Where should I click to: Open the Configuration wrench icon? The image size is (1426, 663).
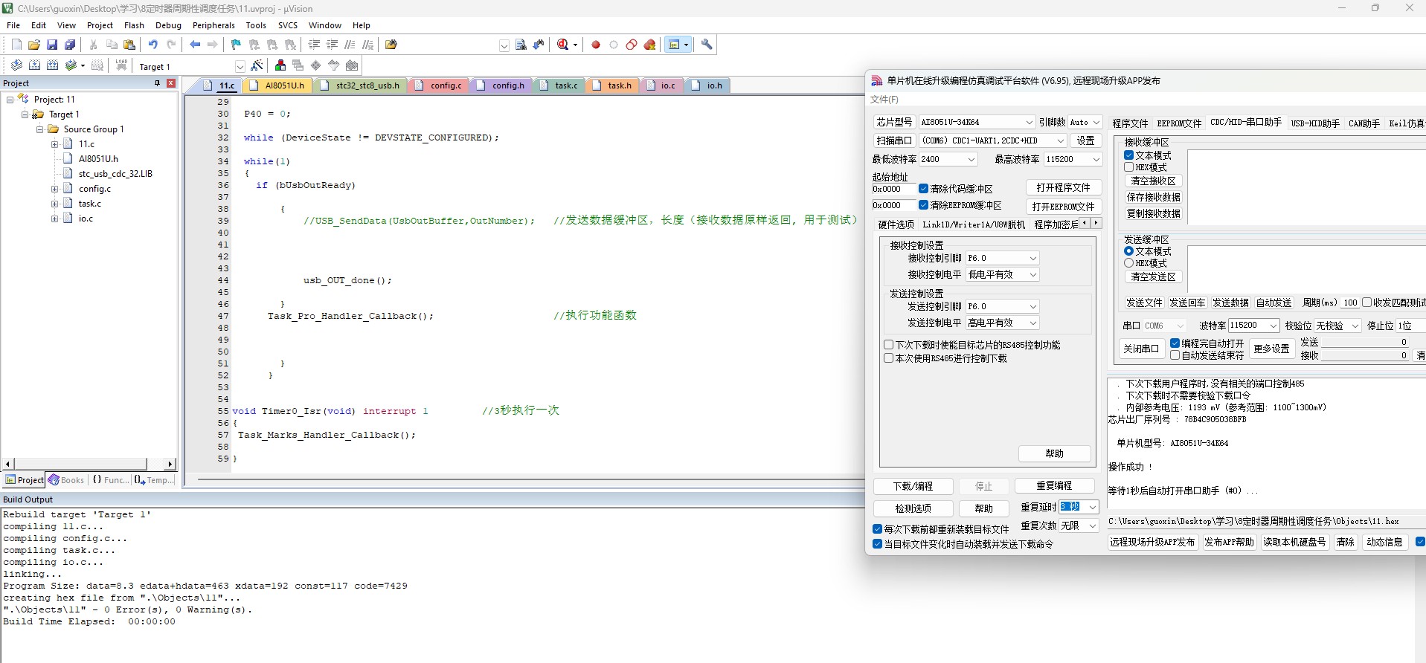click(x=707, y=45)
